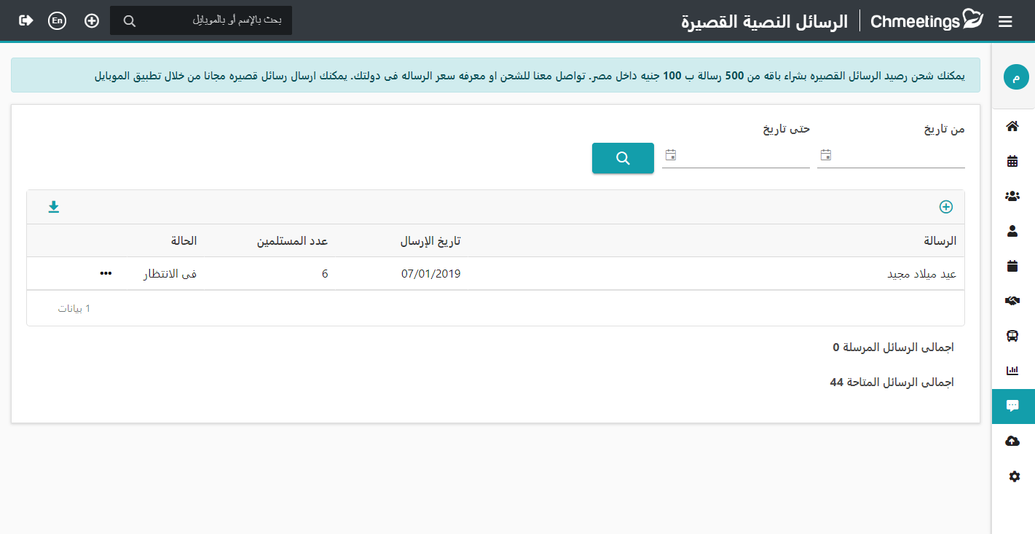The width and height of the screenshot is (1035, 534).
Task: Click the message 'عيد ميلاد مجيد' cell
Action: tap(921, 274)
